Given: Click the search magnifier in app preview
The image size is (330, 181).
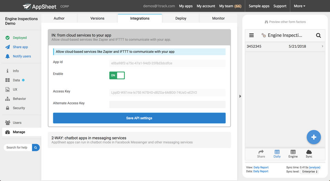Looking at the screenshot, I should pyautogui.click(x=318, y=35).
